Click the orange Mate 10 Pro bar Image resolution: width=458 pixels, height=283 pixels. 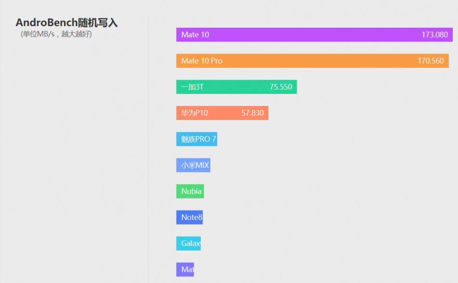coord(312,61)
